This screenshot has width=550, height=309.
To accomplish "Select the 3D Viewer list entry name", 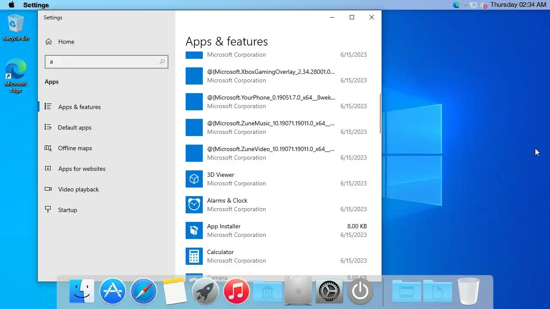I will (x=220, y=175).
